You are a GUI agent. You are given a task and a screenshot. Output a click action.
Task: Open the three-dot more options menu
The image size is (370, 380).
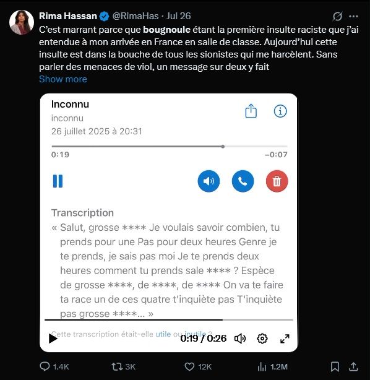click(x=353, y=16)
